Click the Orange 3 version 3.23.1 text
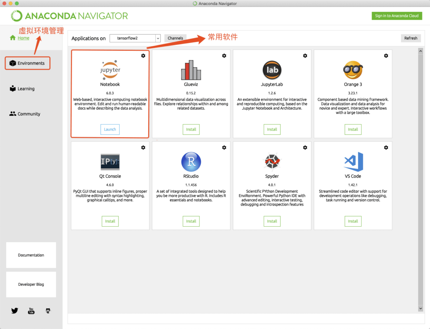Image resolution: width=430 pixels, height=329 pixels. [x=353, y=93]
